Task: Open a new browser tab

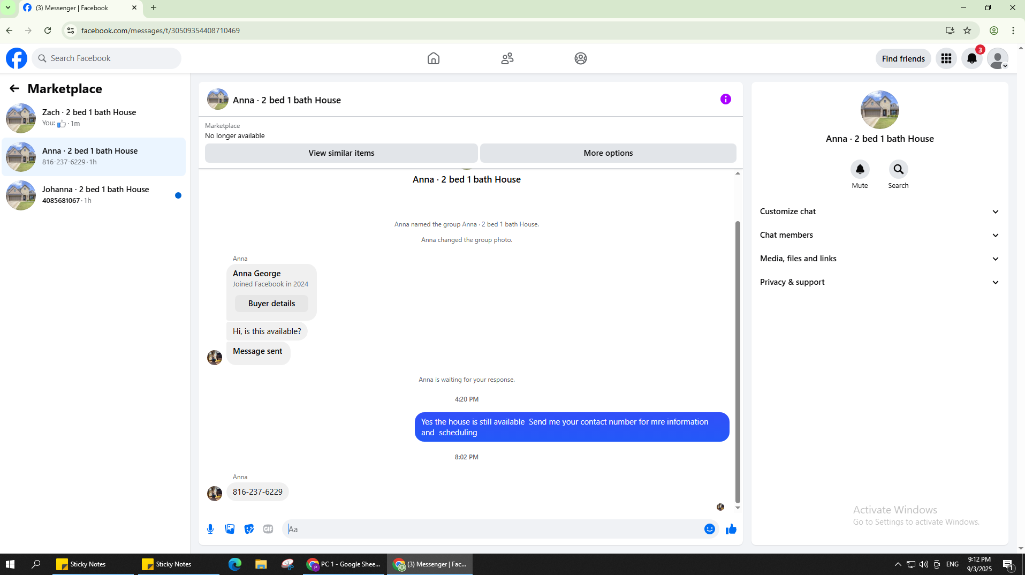Action: tap(154, 7)
